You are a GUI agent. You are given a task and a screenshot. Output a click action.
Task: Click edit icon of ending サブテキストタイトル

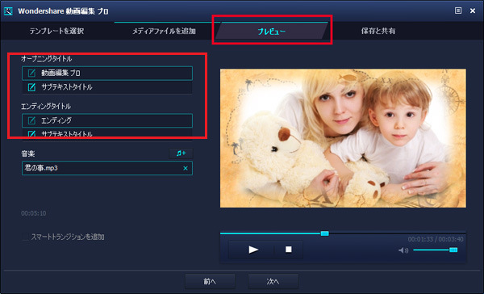point(31,134)
